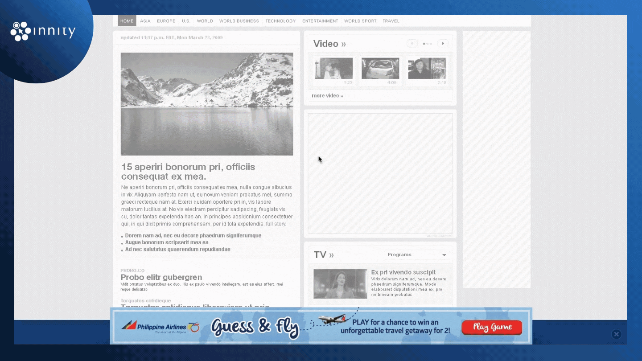Open the WORLD SPORT navigation tab
642x361 pixels.
point(360,21)
